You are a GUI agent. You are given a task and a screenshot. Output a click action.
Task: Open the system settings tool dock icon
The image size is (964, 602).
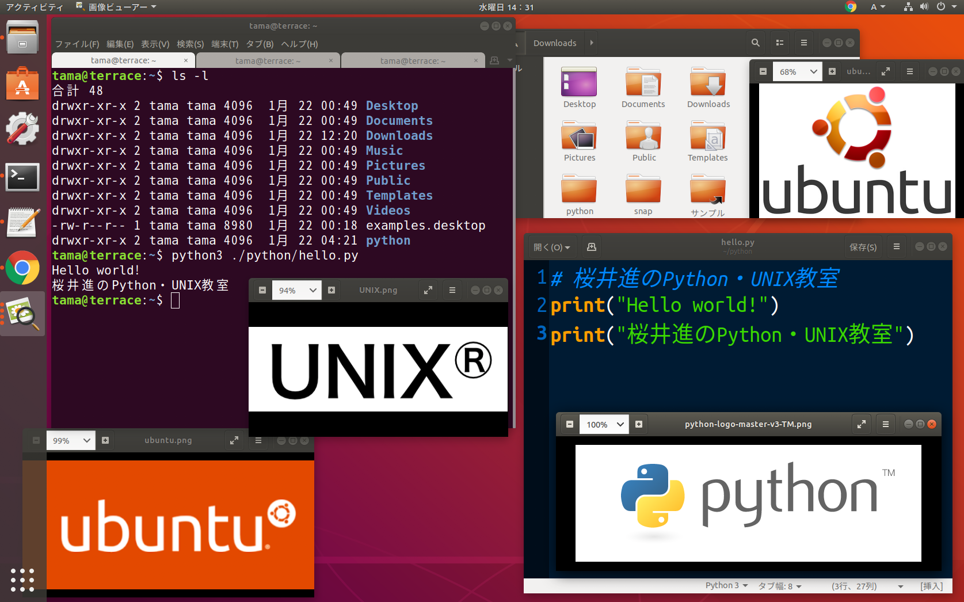[x=22, y=129]
